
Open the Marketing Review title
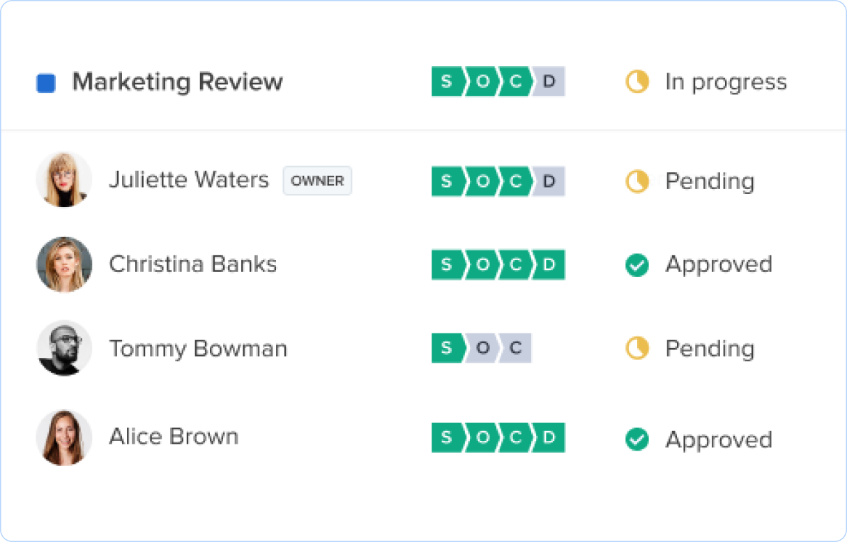[x=177, y=82]
